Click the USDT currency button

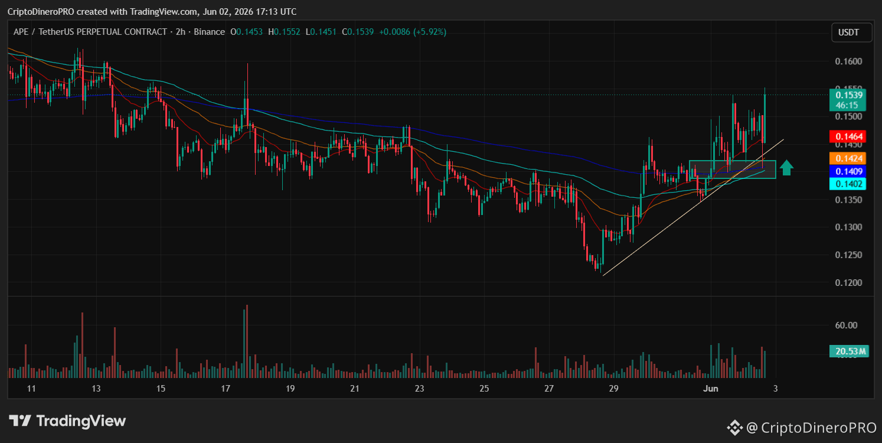(x=851, y=33)
